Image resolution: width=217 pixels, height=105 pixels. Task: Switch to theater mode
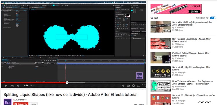139,86
